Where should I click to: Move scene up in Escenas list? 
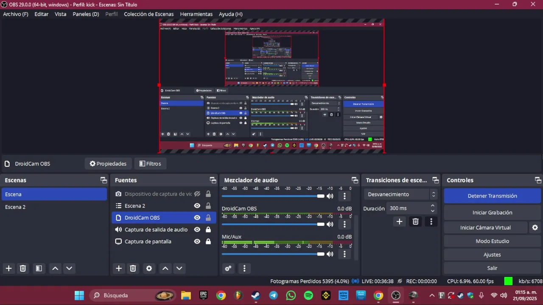[55, 268]
